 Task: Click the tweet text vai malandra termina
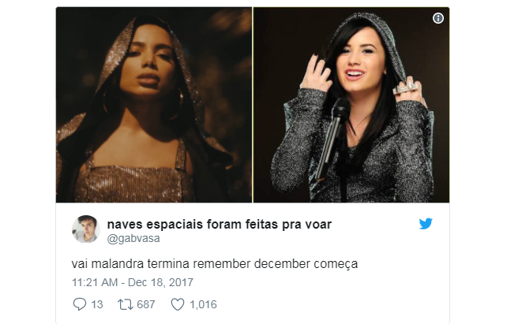pos(130,264)
